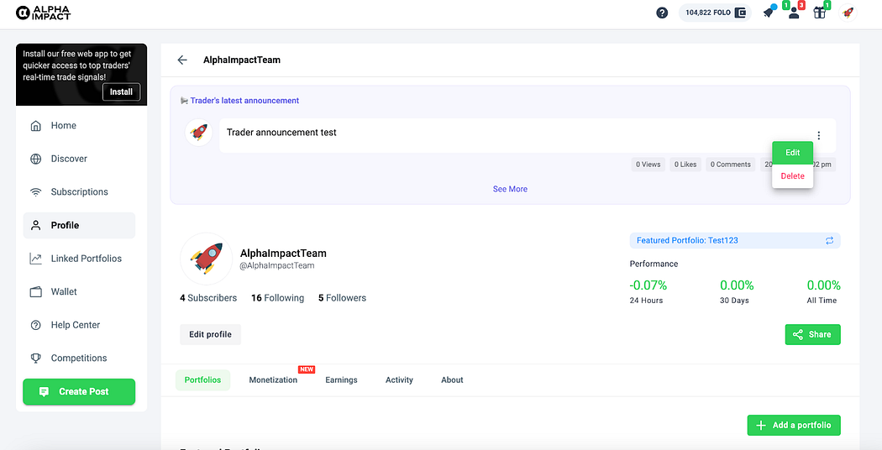Click the Discover globe icon
This screenshot has width=882, height=450.
coord(35,159)
